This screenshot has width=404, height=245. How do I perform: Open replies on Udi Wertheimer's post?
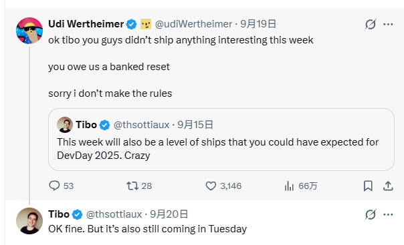point(61,186)
